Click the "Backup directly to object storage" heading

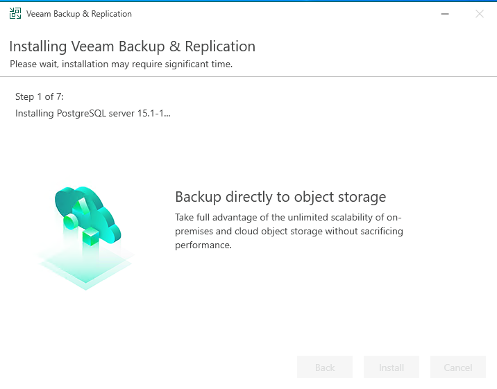280,196
